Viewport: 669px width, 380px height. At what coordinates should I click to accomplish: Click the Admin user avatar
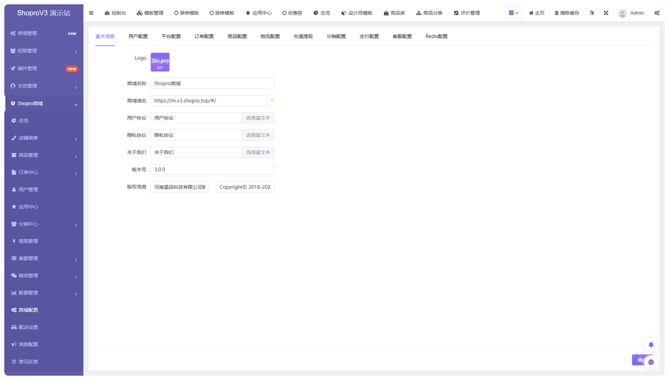pyautogui.click(x=622, y=14)
